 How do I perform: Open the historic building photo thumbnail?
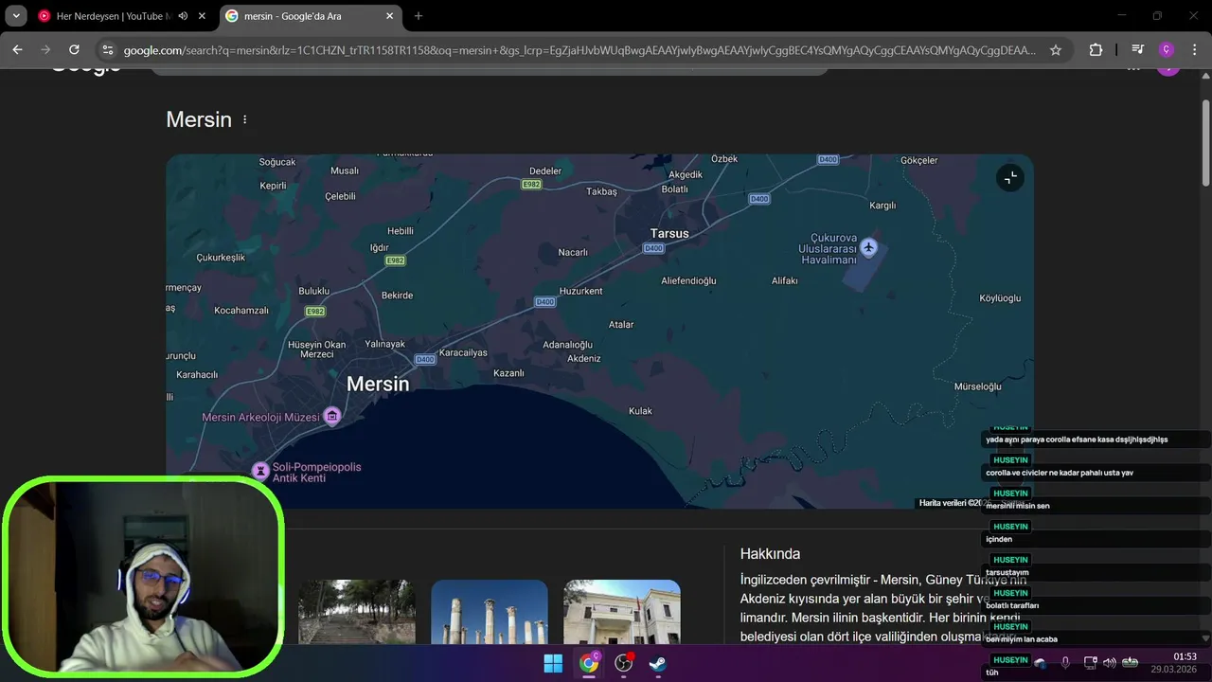pyautogui.click(x=622, y=612)
